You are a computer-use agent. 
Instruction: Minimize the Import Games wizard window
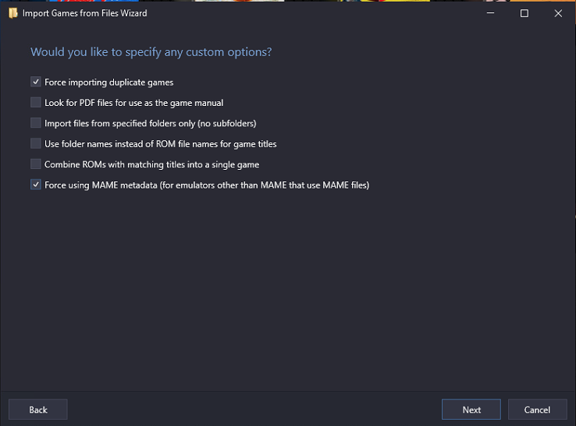[490, 13]
